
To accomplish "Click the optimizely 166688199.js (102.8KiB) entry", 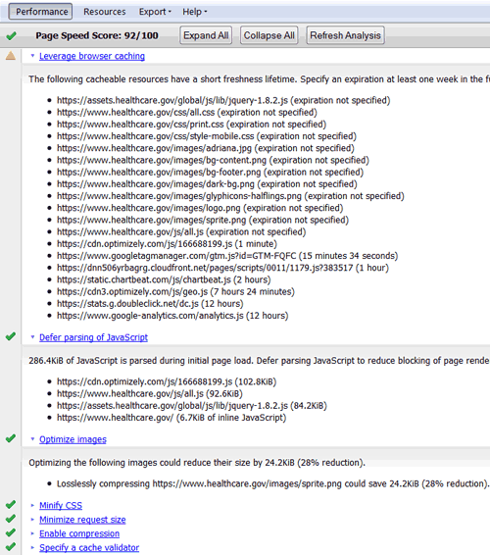I will tap(167, 381).
